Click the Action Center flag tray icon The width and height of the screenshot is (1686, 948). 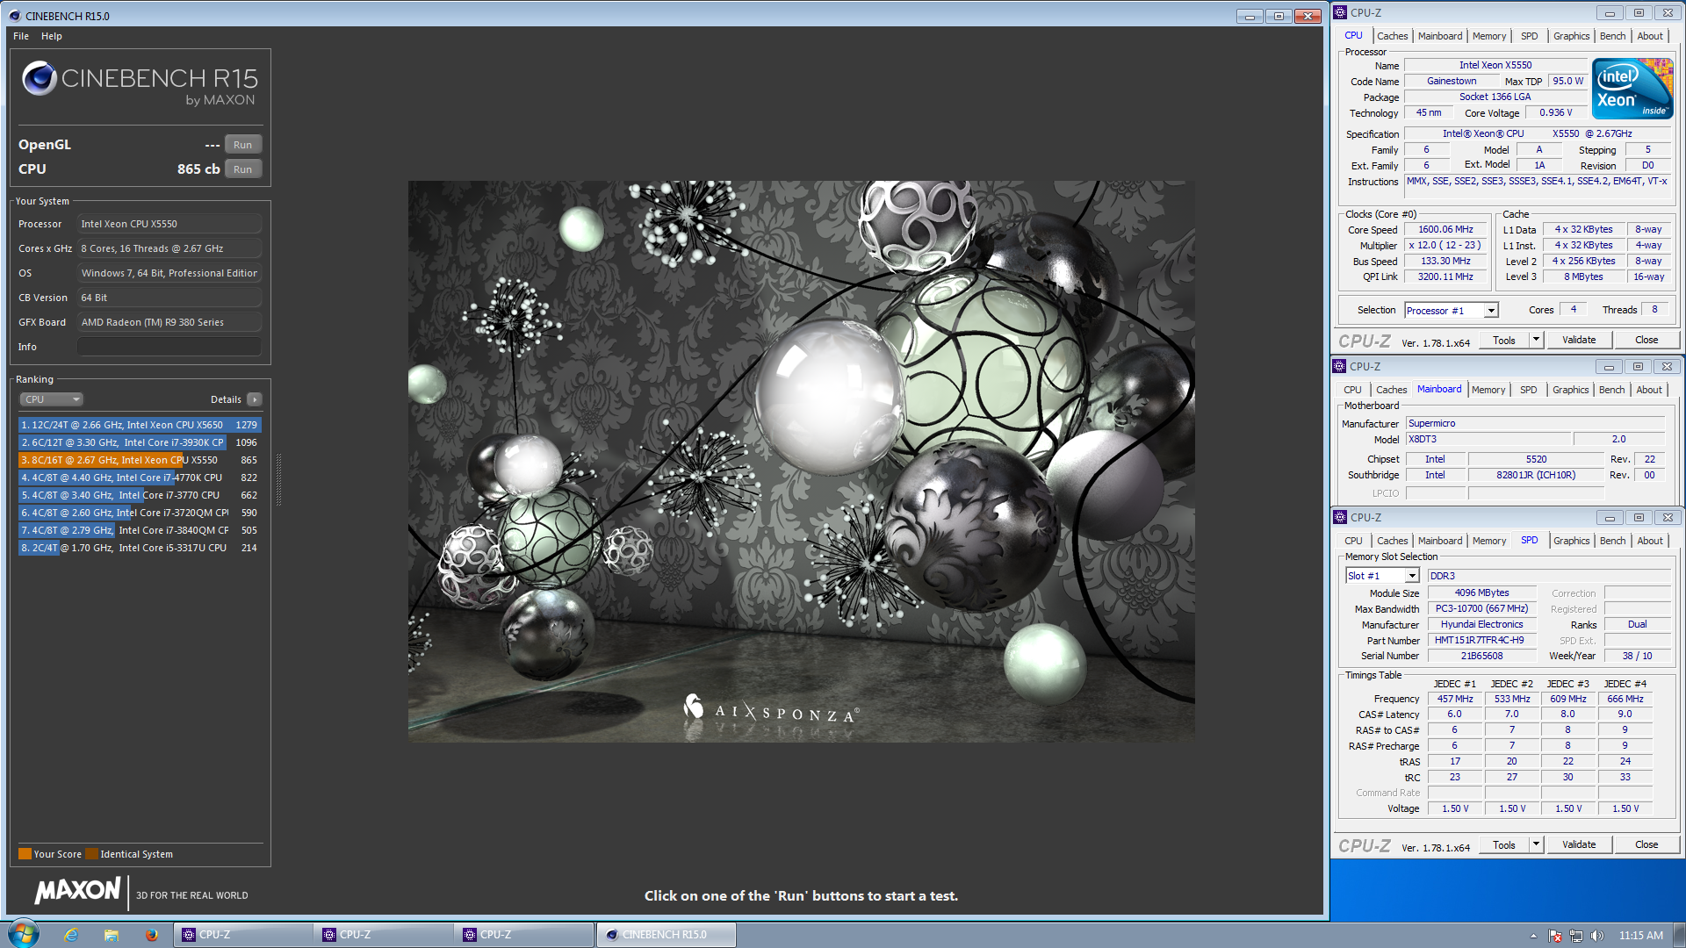(1555, 936)
